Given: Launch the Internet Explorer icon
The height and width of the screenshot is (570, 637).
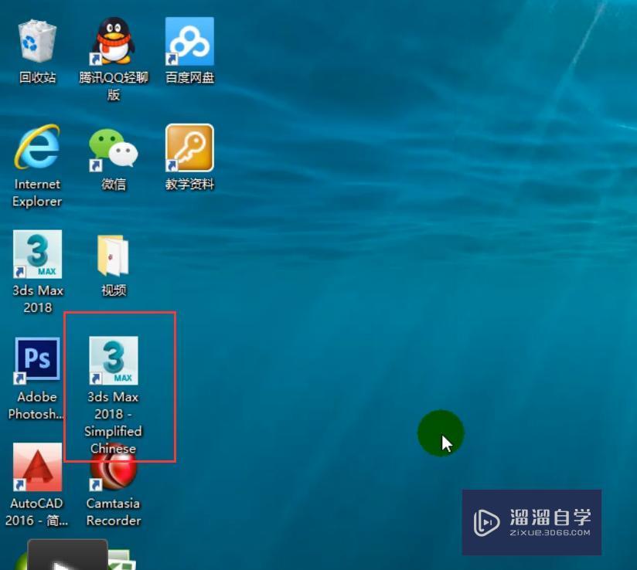Looking at the screenshot, I should pos(37,148).
